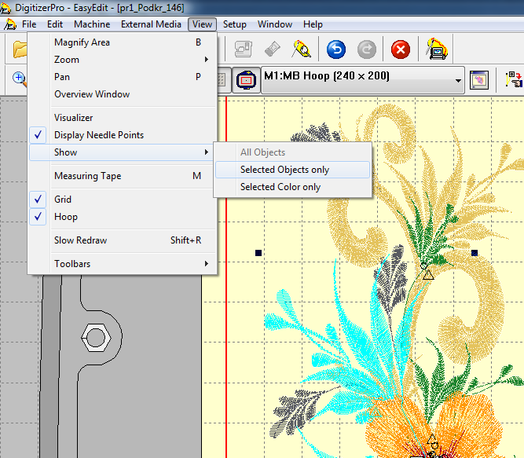This screenshot has height=458, width=524.
Task: Uncheck the Grid option in View menu
Action: coord(63,200)
